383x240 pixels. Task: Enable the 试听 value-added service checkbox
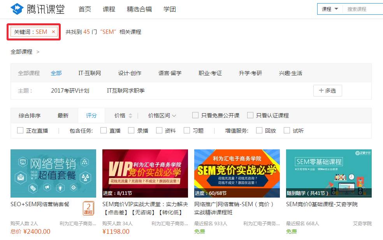point(287,130)
